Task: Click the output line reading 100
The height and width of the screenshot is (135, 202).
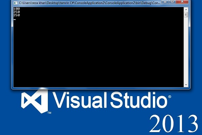Action: (17, 9)
